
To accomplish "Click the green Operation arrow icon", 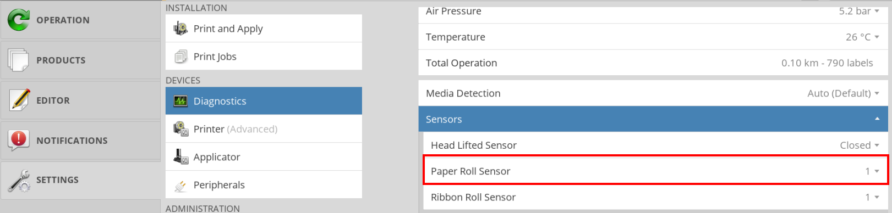I will 19,20.
